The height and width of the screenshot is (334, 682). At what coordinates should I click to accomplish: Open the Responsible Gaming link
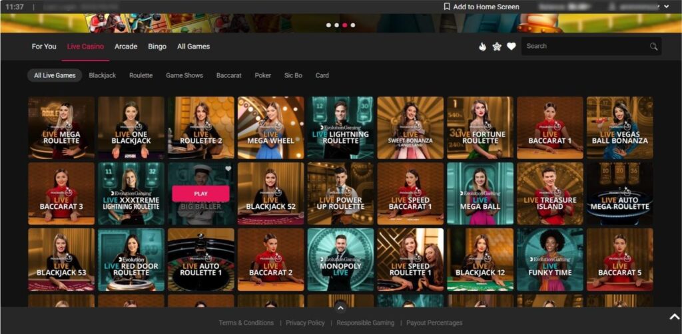tap(365, 323)
